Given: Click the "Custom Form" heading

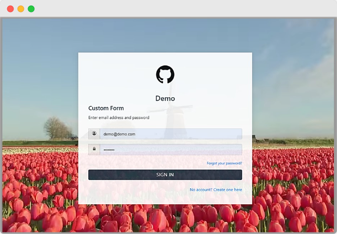Looking at the screenshot, I should pyautogui.click(x=106, y=108).
